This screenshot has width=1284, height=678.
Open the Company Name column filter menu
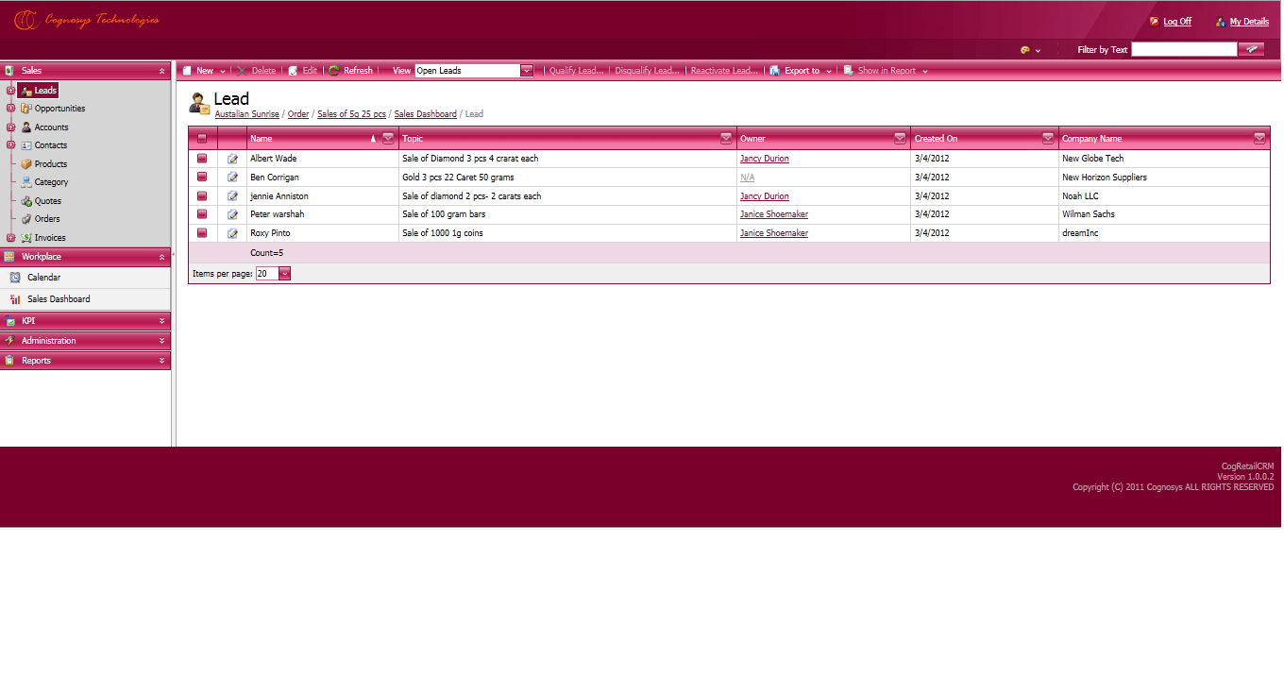coord(1259,139)
